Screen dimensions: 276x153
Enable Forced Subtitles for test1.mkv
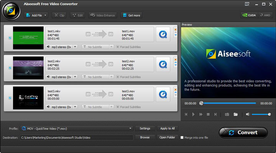click(118, 47)
